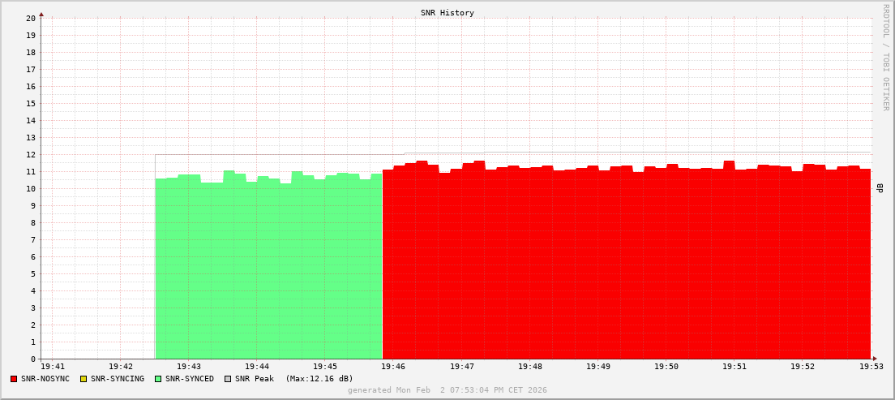Click the green synced area of the graph
This screenshot has height=400, width=895.
(268, 268)
